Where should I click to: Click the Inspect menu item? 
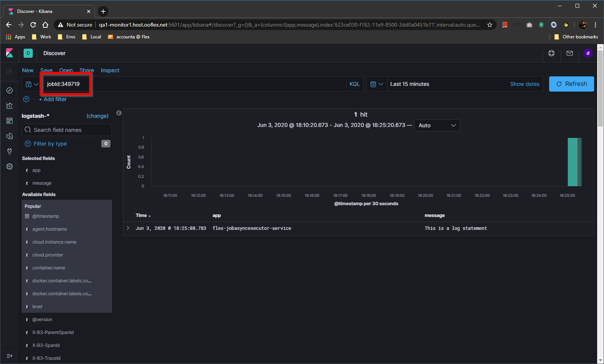[x=110, y=70]
